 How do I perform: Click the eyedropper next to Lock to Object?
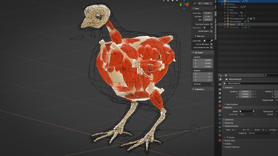coord(211,41)
